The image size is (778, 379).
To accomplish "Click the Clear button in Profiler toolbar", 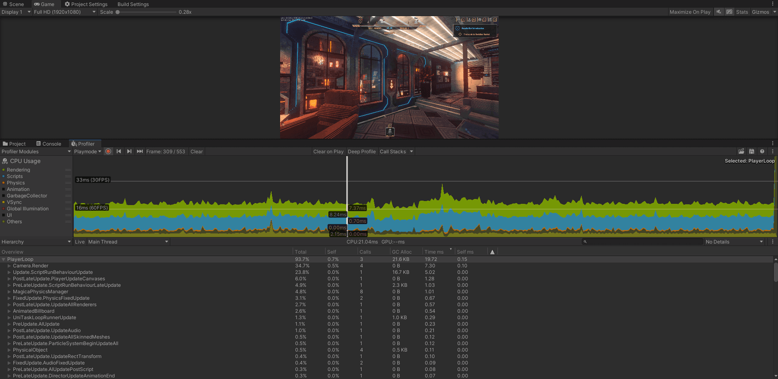I will click(x=196, y=151).
